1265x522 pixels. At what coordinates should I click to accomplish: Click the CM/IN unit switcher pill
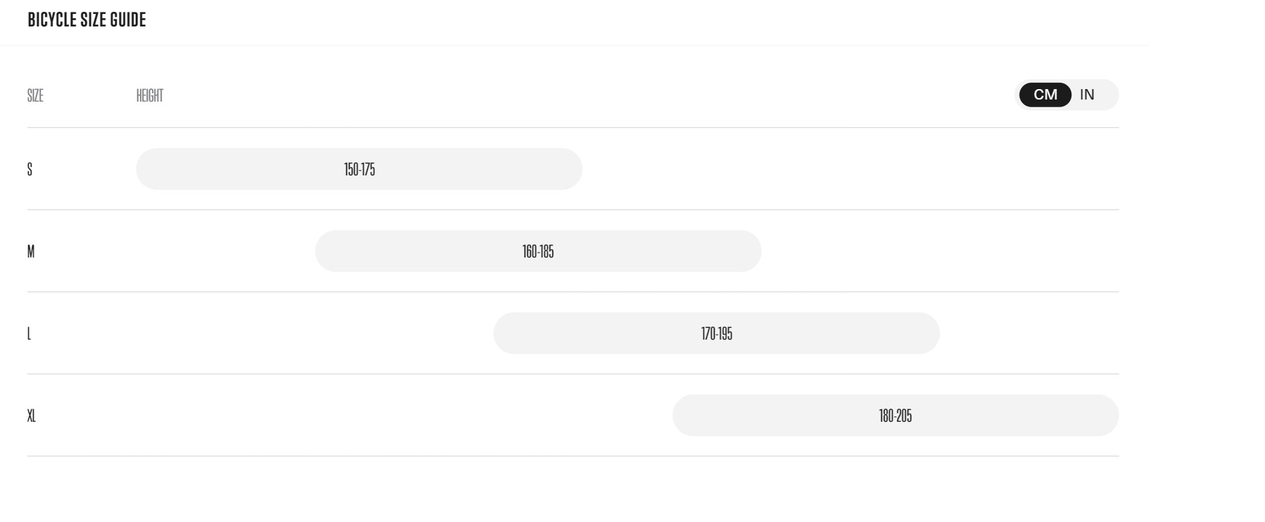pyautogui.click(x=1068, y=95)
